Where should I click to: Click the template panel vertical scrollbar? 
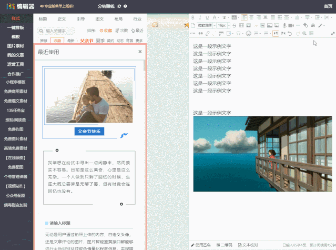pos(145,66)
